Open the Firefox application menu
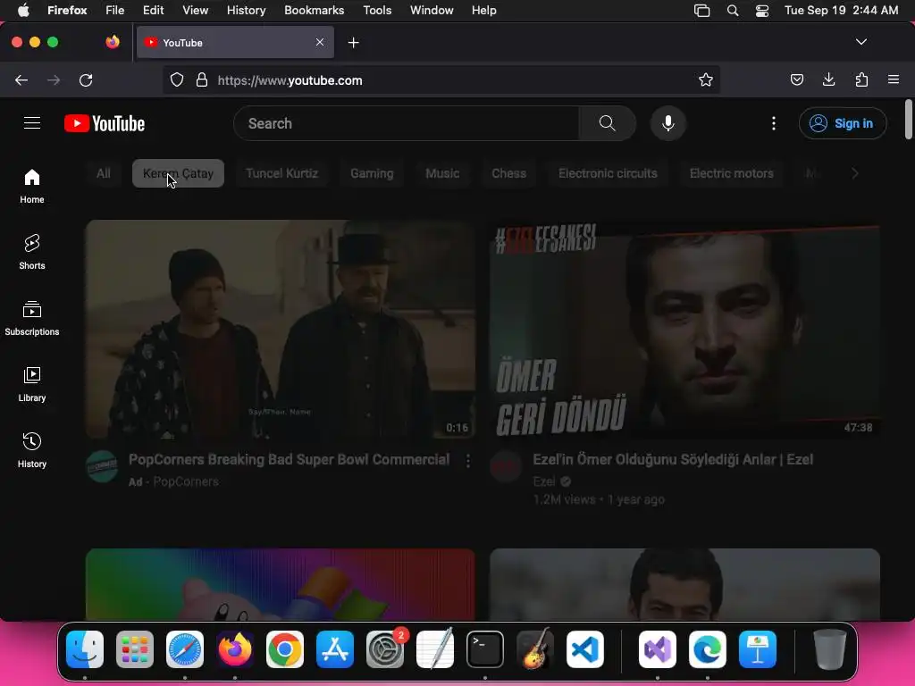The image size is (915, 686). [894, 79]
